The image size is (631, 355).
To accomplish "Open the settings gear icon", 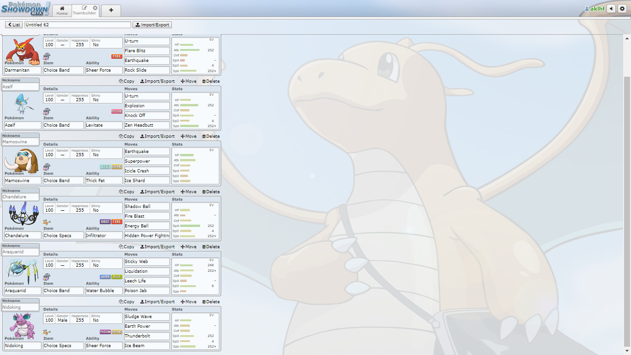I will pyautogui.click(x=622, y=9).
